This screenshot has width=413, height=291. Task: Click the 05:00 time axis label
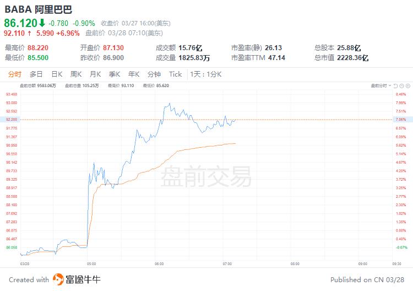[x=91, y=263]
